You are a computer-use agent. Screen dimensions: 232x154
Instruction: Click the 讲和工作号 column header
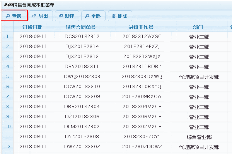141,27
